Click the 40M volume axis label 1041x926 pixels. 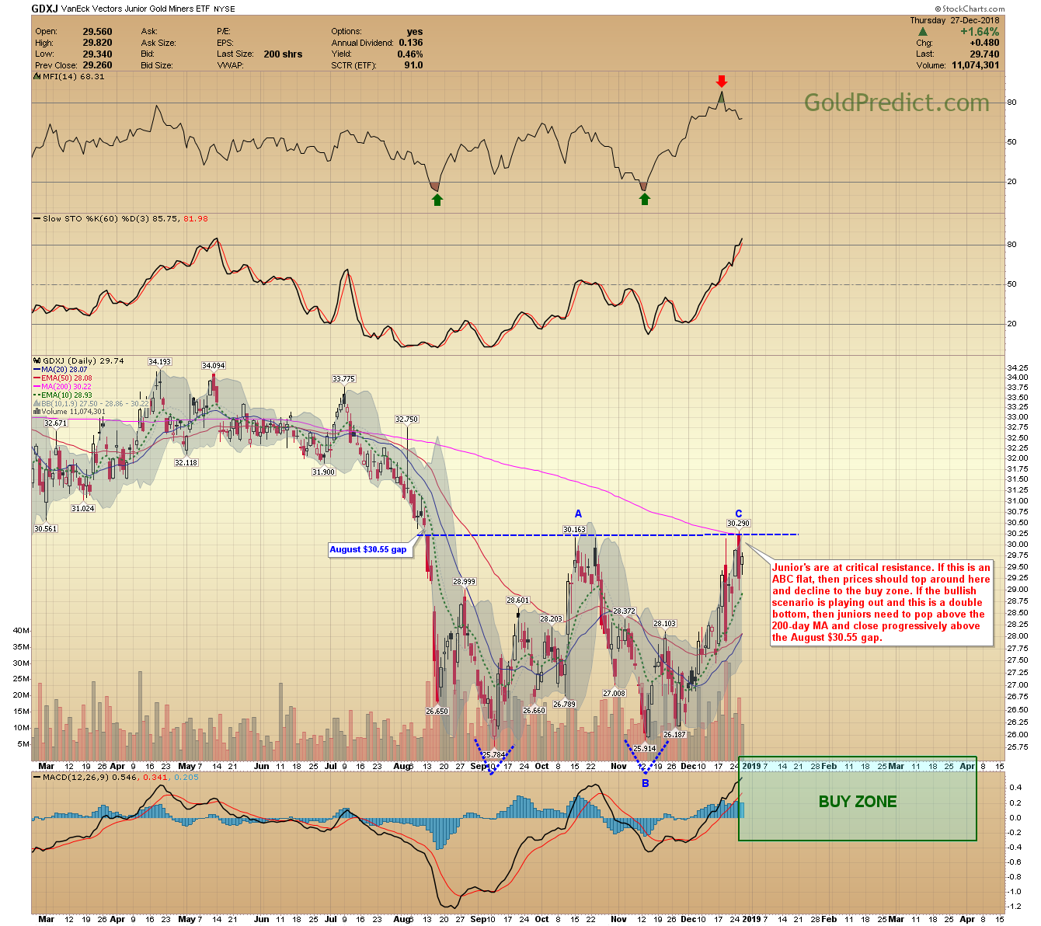coord(21,631)
